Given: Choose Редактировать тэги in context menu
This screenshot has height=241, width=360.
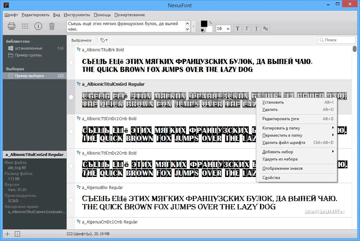Looking at the screenshot, I should (297, 119).
